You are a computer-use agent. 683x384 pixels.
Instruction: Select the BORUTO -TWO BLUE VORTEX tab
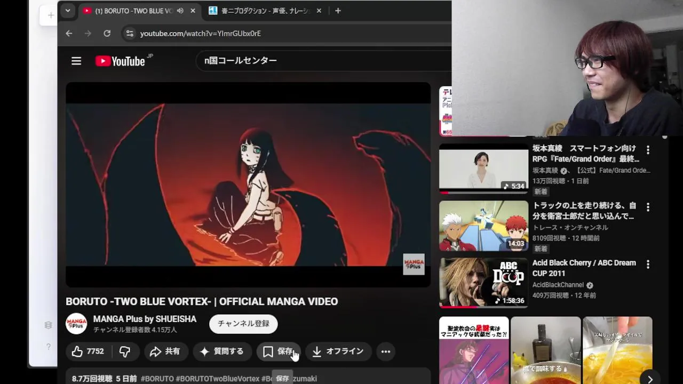tap(134, 11)
